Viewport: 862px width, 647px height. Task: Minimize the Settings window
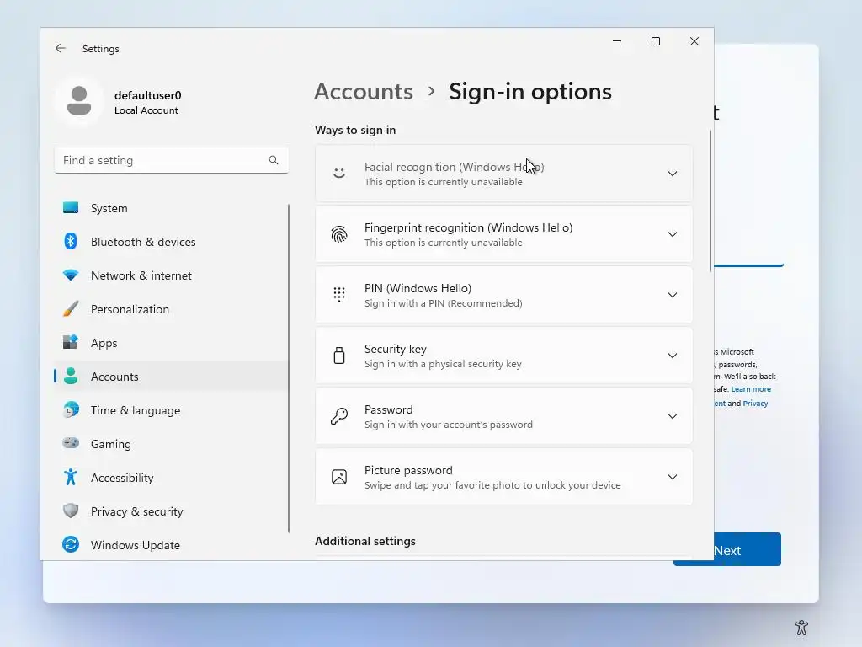[x=617, y=41]
